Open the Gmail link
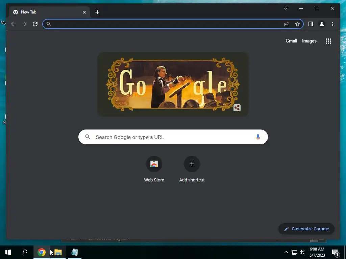This screenshot has width=346, height=259. 291,41
